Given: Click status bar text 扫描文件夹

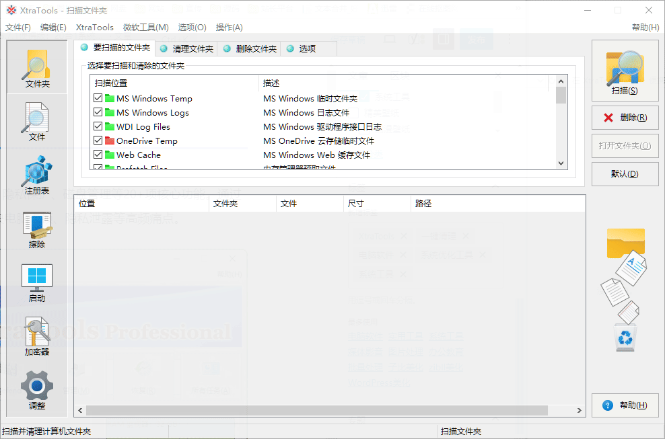Looking at the screenshot, I should (461, 432).
